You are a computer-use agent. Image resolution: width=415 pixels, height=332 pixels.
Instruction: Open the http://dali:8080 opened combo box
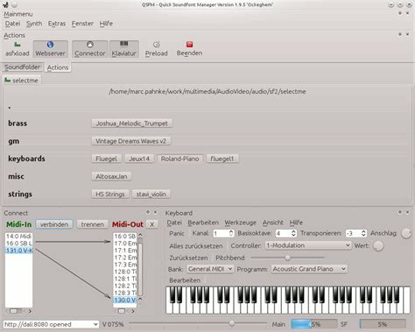tap(51, 324)
